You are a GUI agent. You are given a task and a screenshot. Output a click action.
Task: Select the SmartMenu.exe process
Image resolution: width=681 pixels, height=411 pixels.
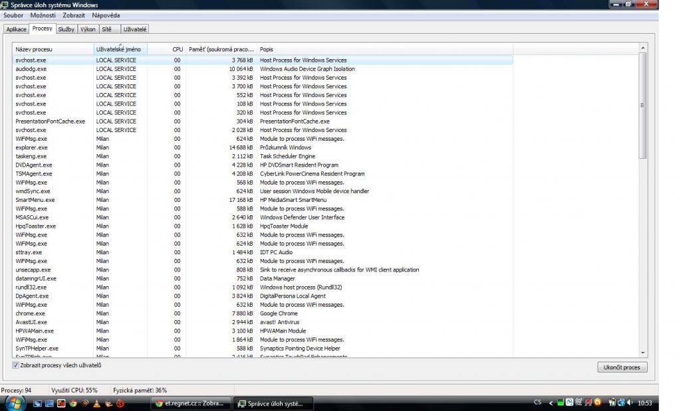click(262, 200)
